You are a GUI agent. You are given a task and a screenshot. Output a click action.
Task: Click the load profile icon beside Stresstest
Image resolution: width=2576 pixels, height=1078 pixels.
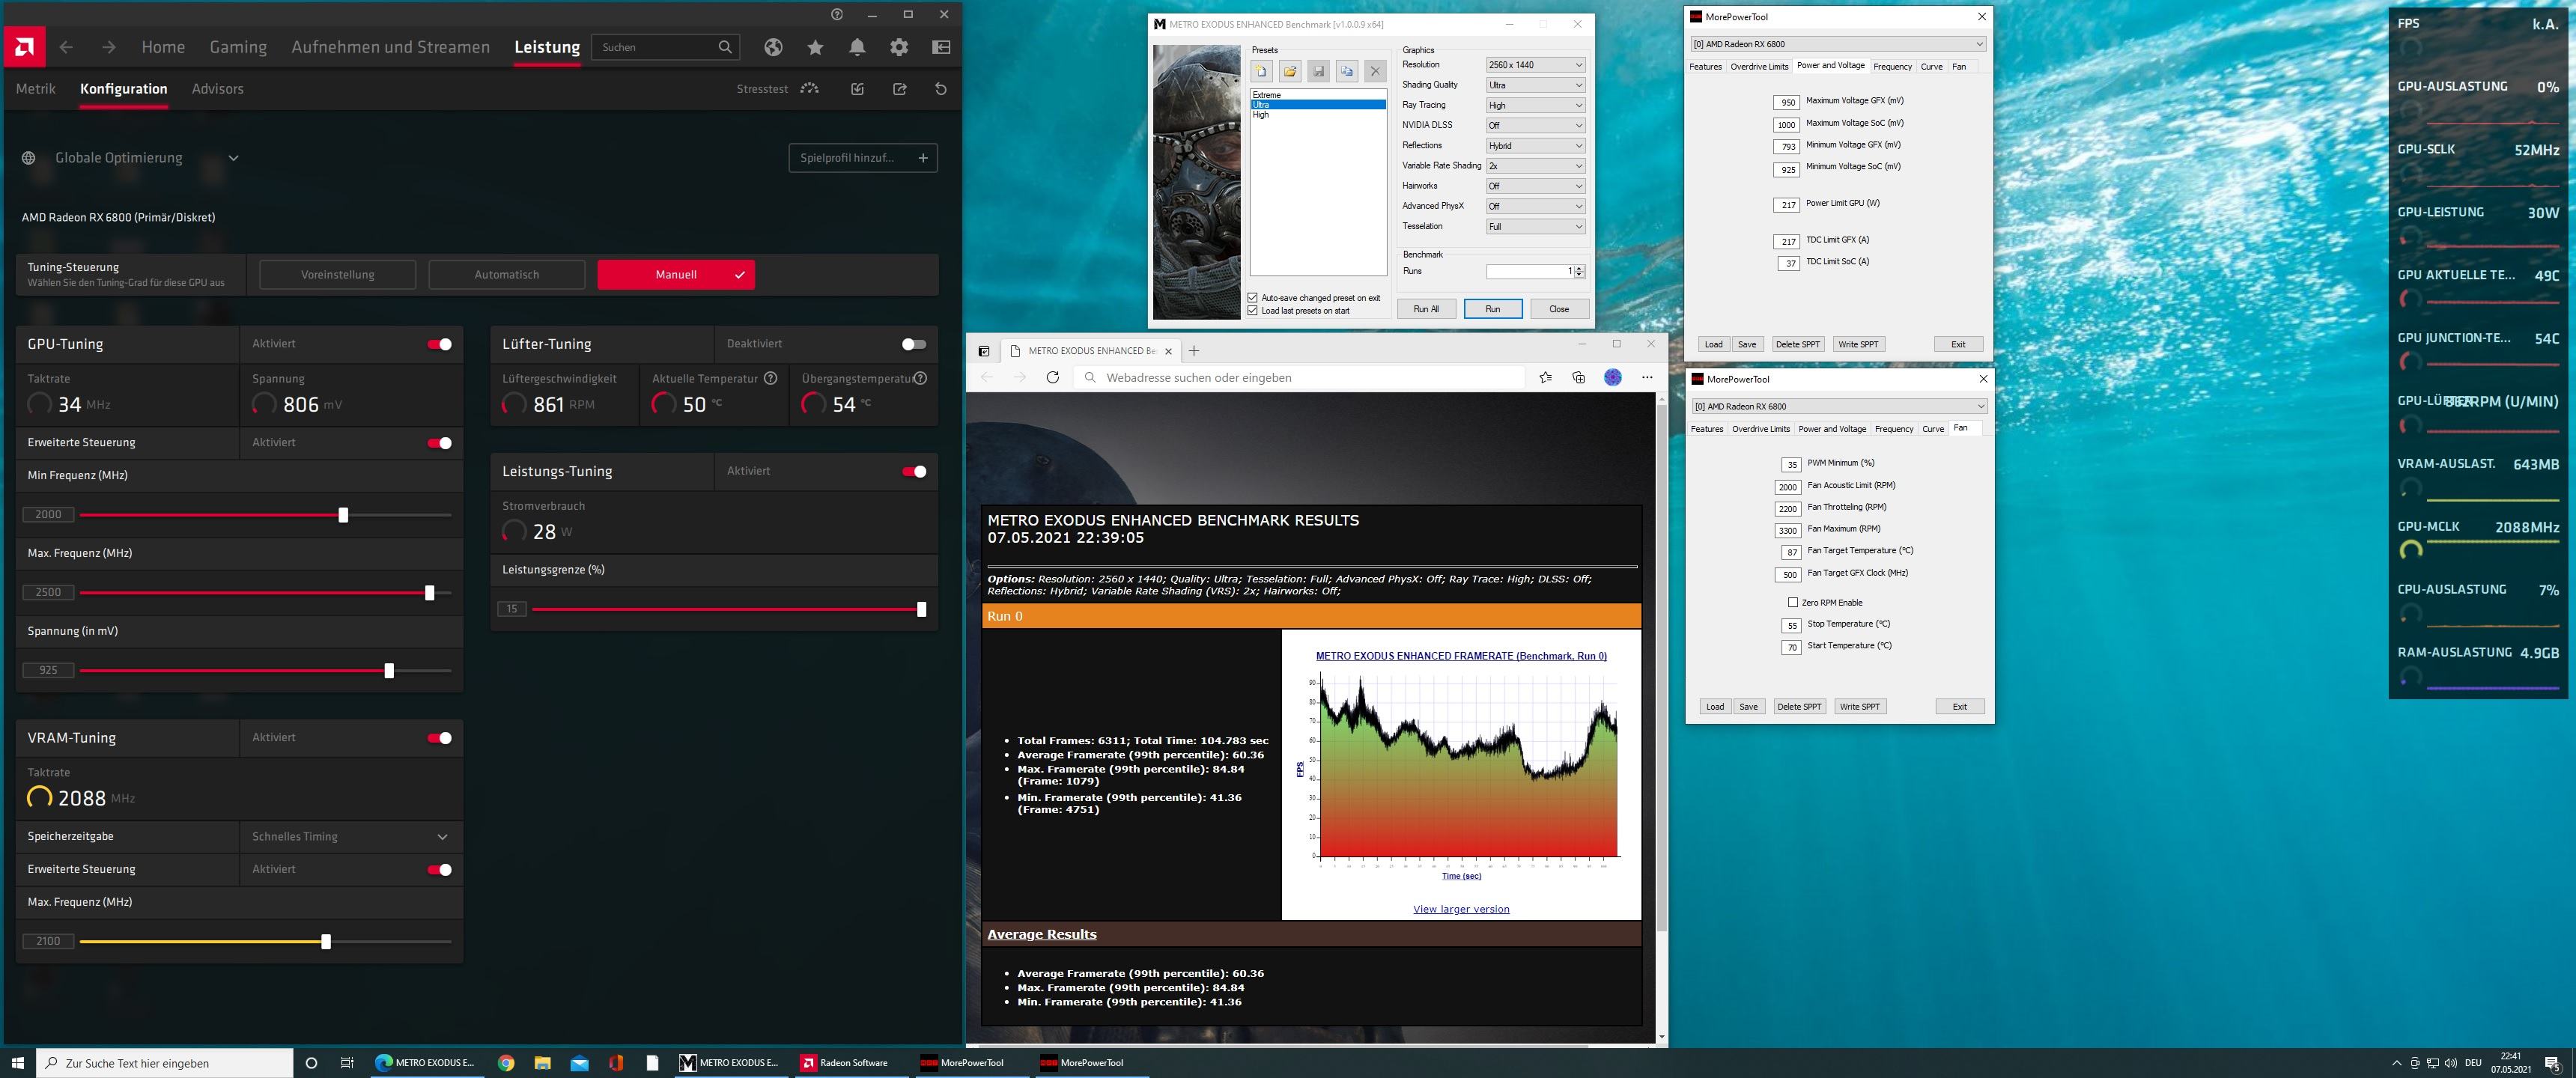coord(857,89)
